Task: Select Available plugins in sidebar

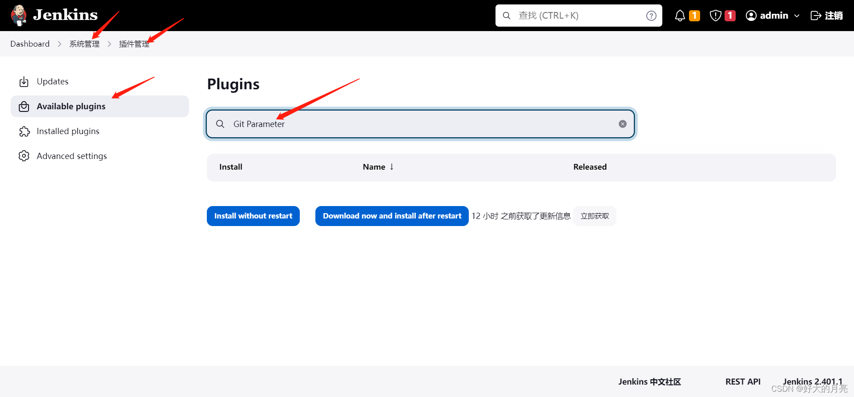Action: [100, 106]
